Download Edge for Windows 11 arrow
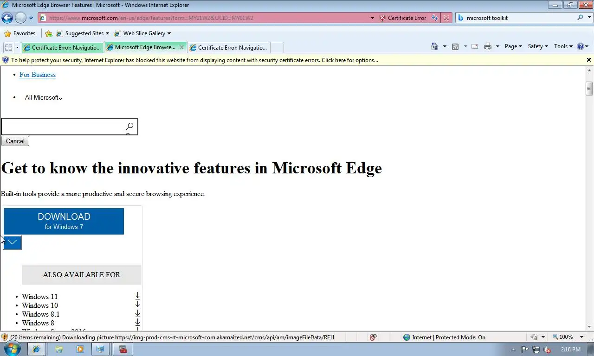 point(138,296)
